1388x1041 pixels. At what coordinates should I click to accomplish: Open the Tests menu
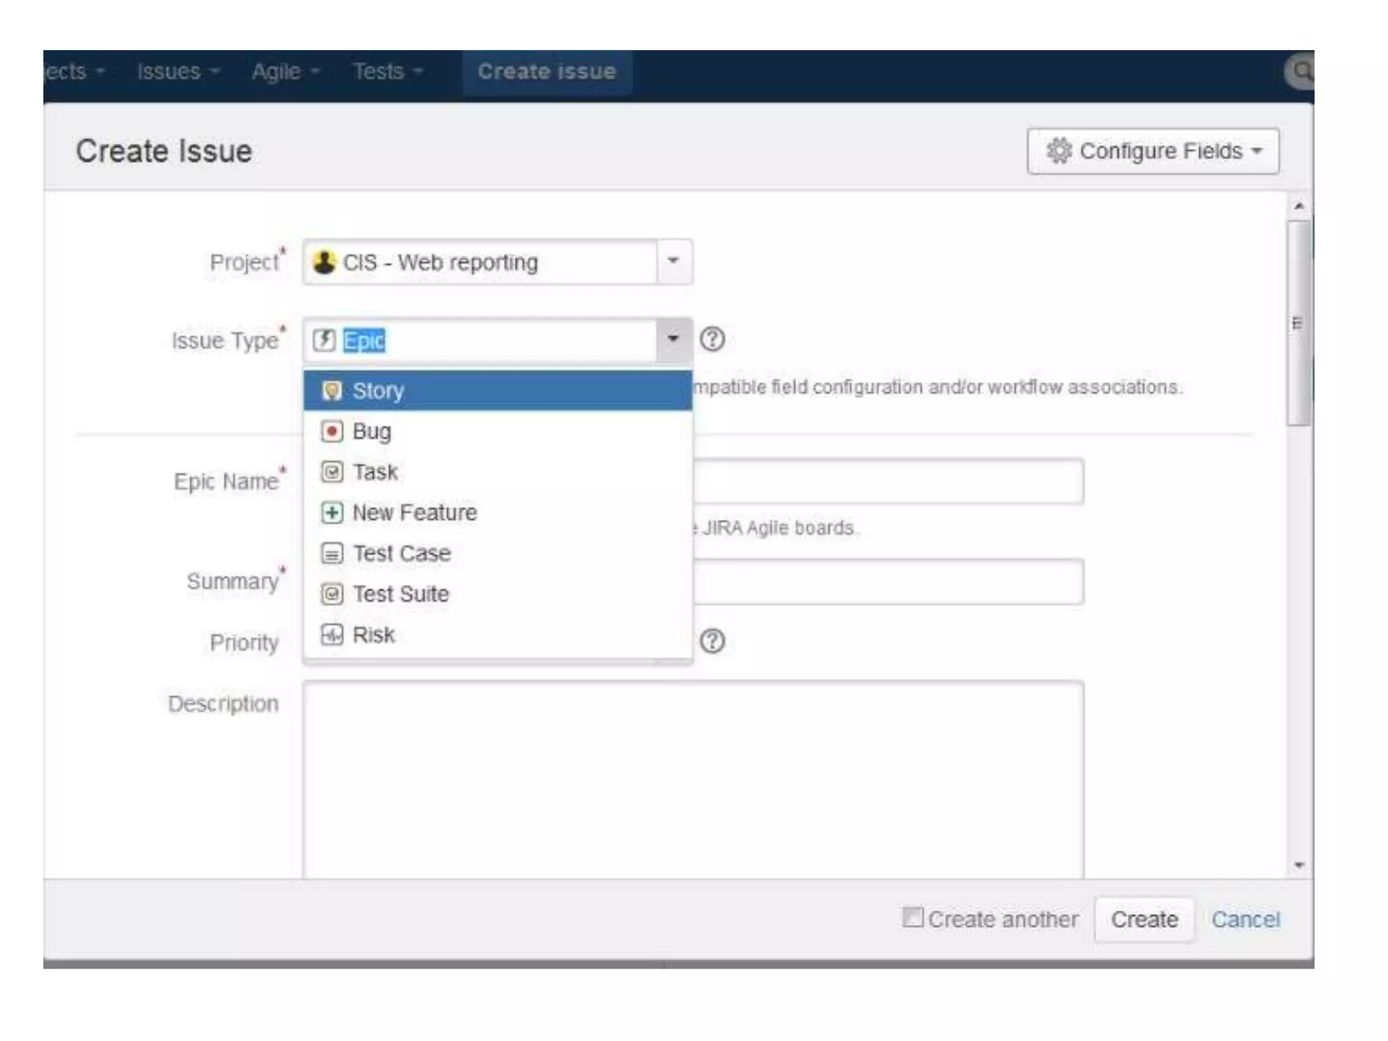tap(387, 71)
